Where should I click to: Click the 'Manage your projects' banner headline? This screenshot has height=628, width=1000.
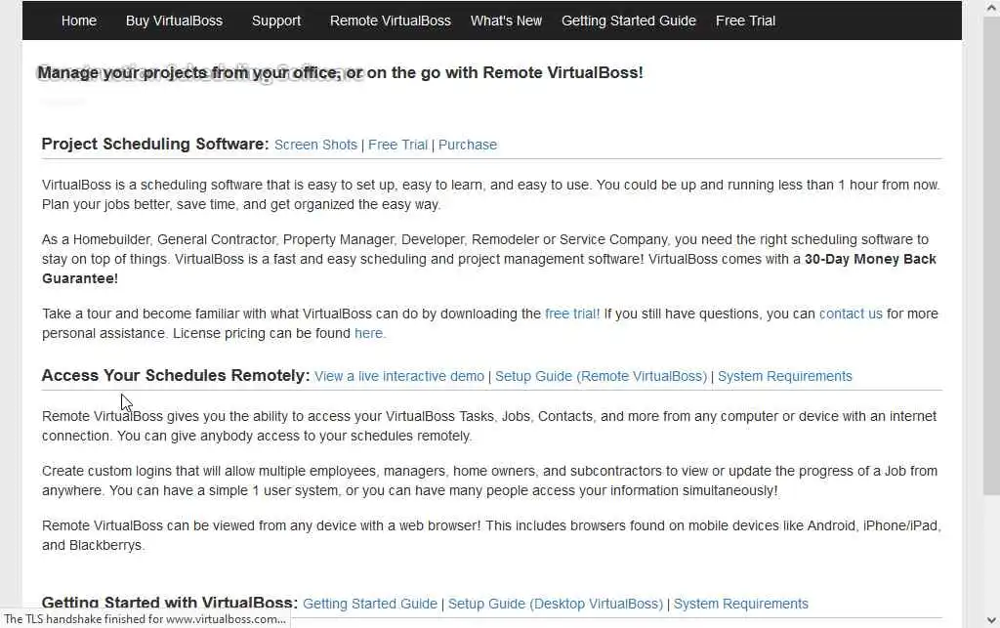pos(340,72)
